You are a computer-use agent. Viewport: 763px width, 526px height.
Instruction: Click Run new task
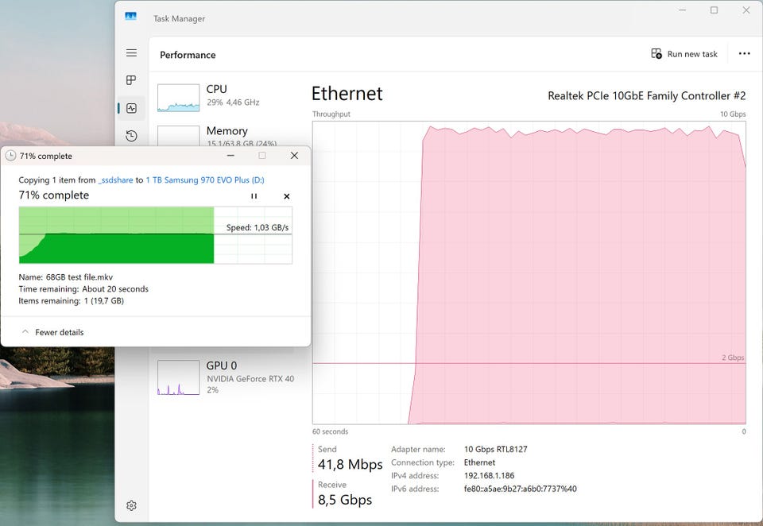pos(684,54)
